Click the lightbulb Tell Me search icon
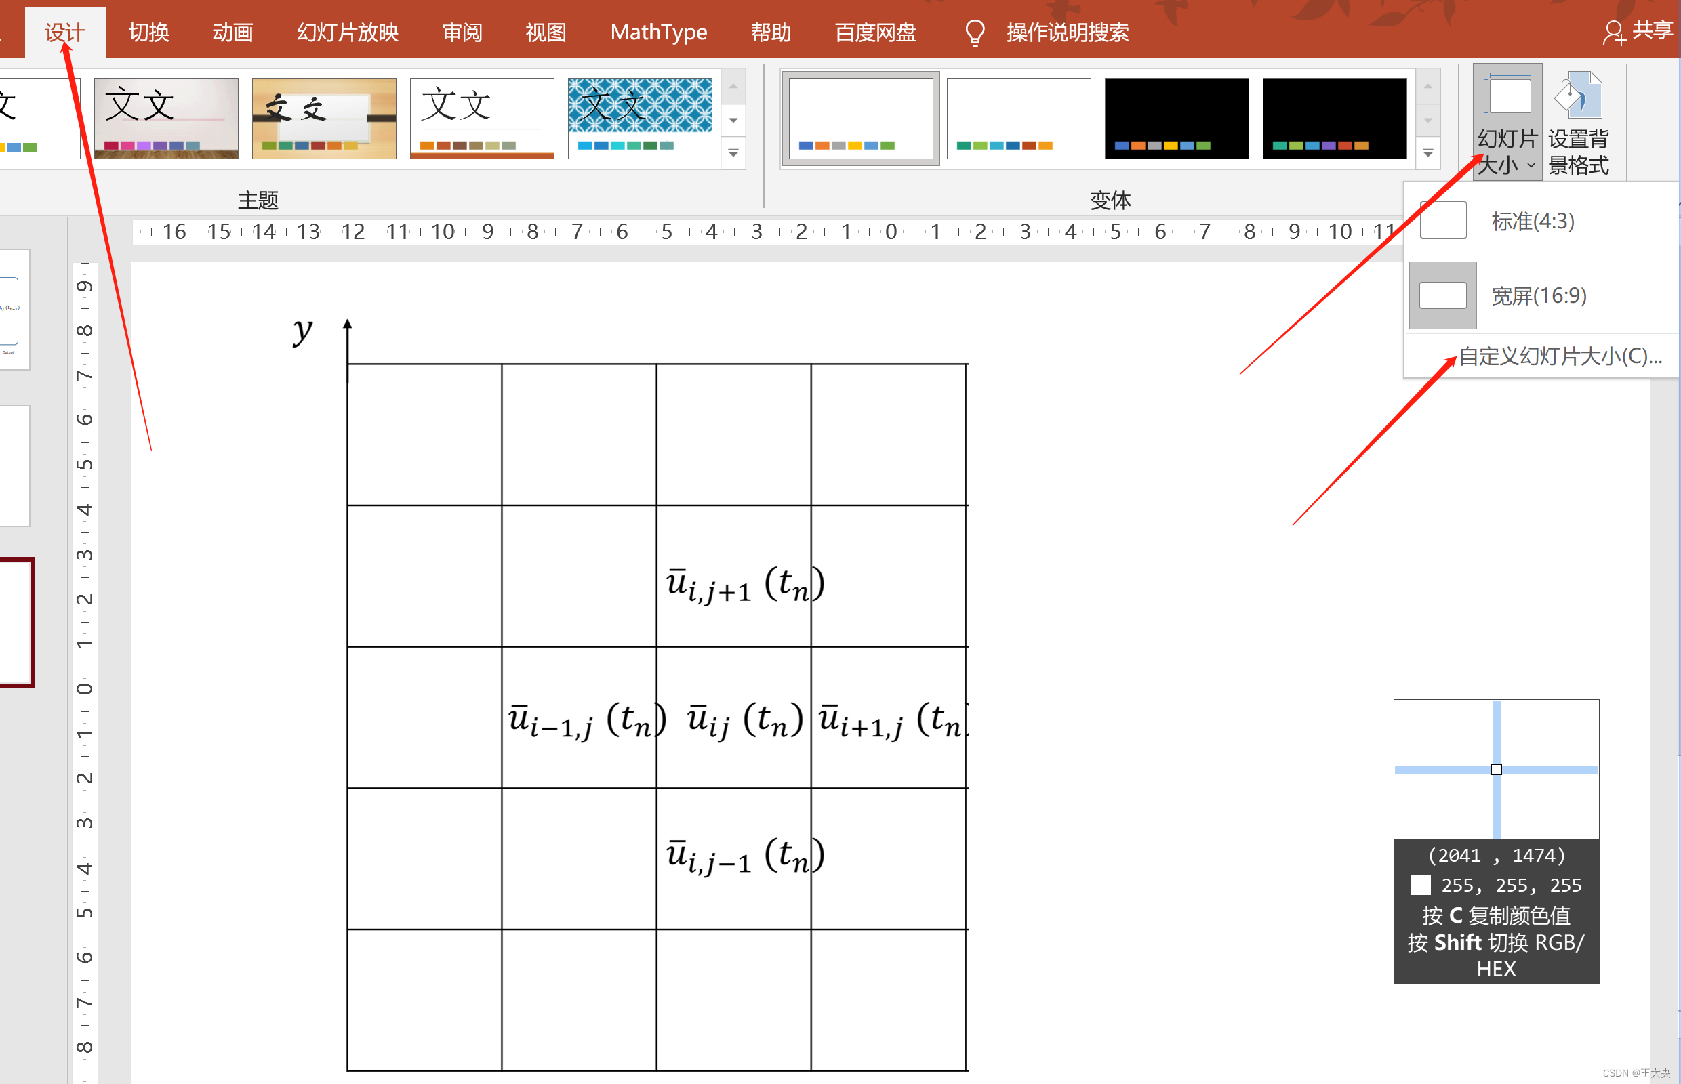1681x1084 pixels. (975, 33)
